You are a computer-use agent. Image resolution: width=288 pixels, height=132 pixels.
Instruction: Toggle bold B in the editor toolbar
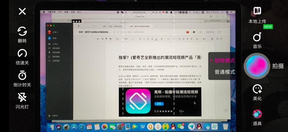[140, 39]
